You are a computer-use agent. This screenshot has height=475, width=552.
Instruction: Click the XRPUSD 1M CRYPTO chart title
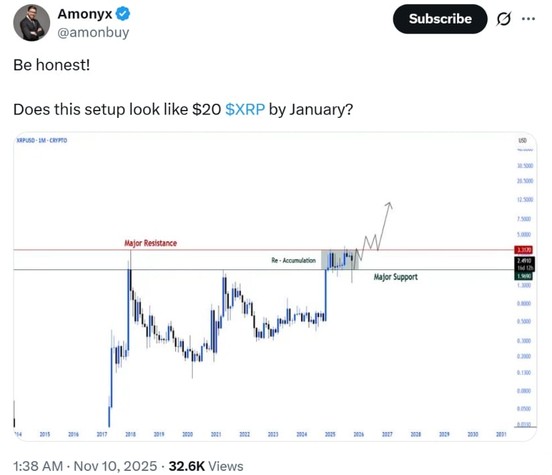click(41, 140)
